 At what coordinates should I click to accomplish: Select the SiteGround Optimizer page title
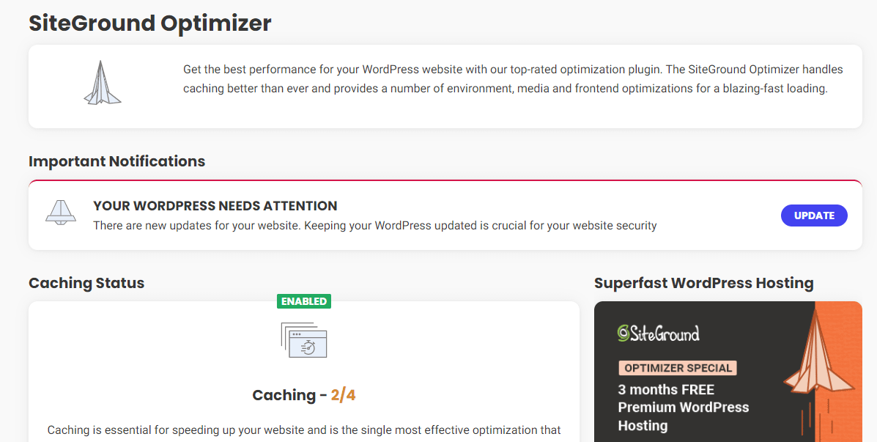pos(149,23)
